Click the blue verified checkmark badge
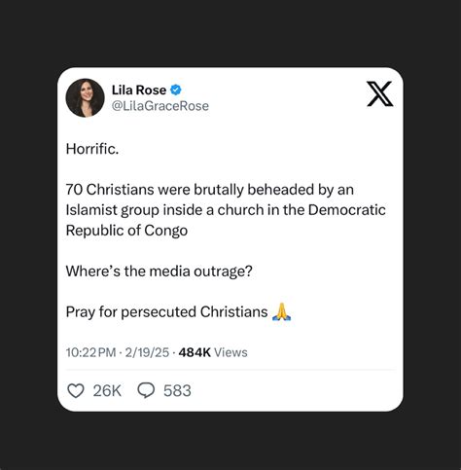Screen dimensions: 461x470 coord(176,90)
